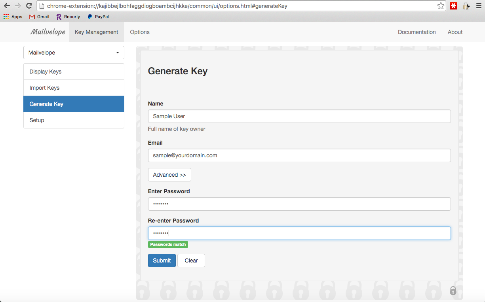The width and height of the screenshot is (485, 302).
Task: Switch to the Options tab
Action: click(140, 32)
